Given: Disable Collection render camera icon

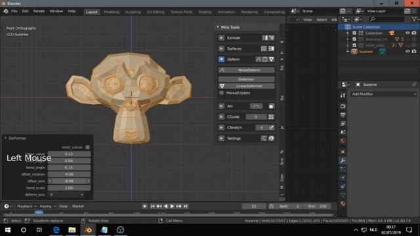Looking at the screenshot, I should coord(414,33).
